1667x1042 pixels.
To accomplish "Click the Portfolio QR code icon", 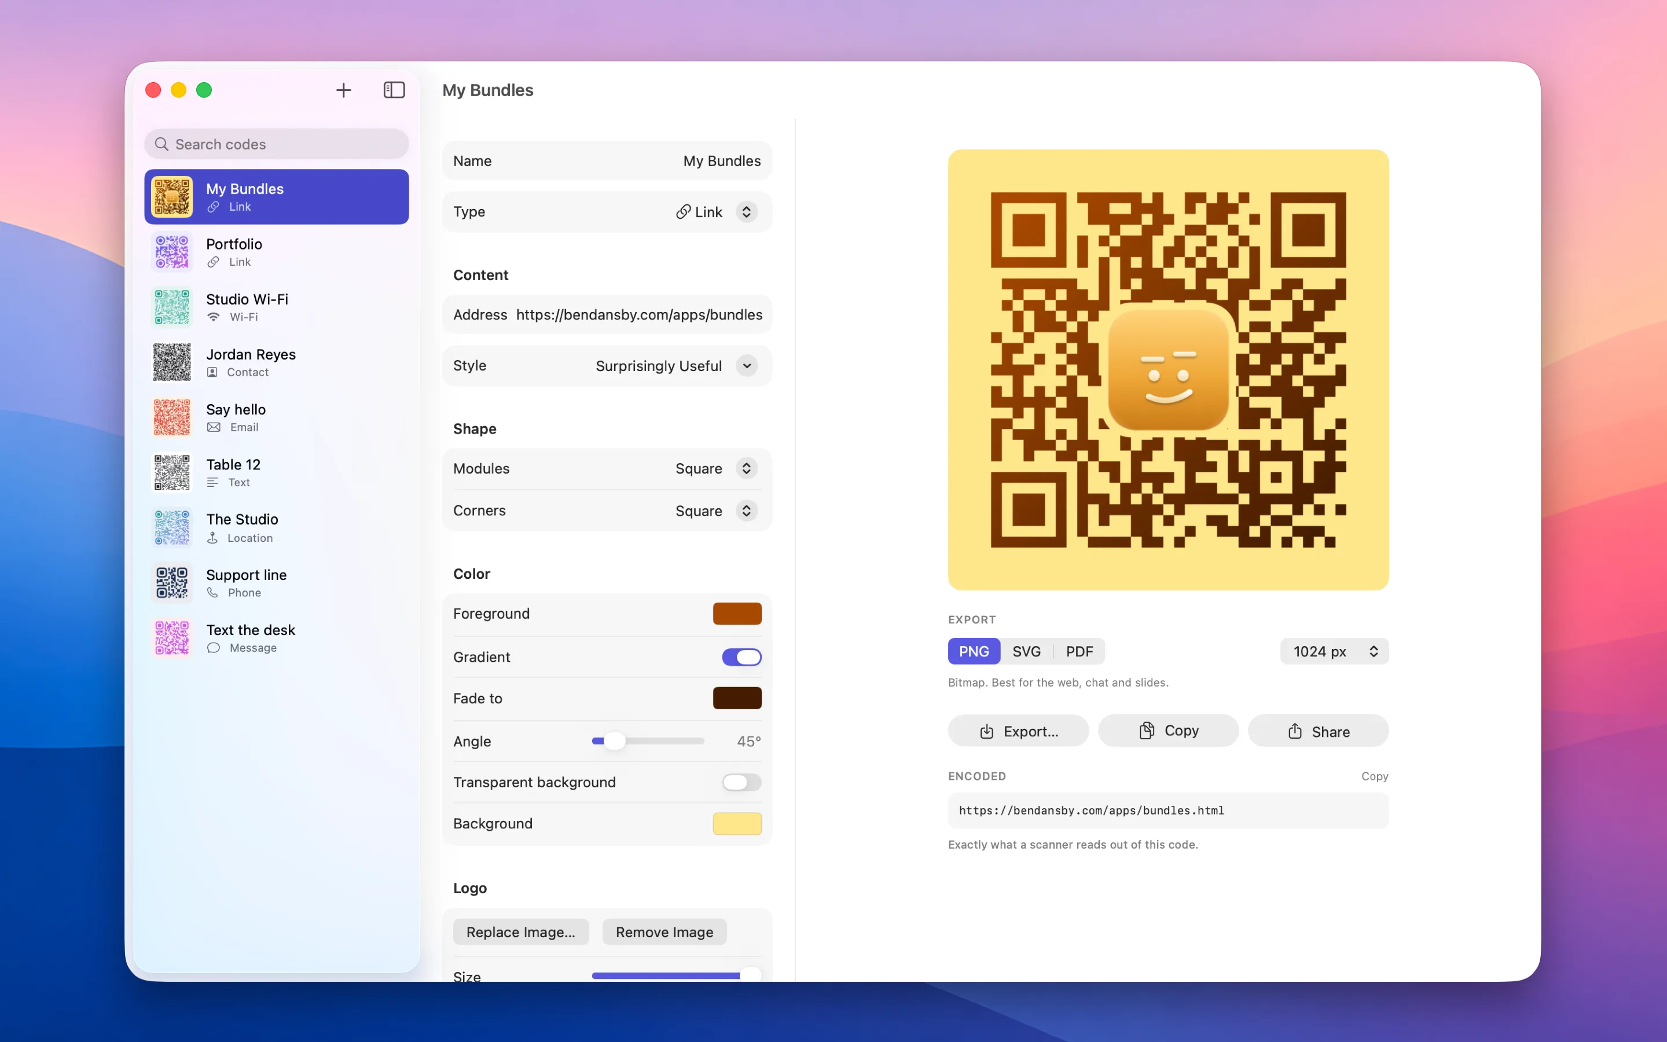I will pyautogui.click(x=172, y=252).
